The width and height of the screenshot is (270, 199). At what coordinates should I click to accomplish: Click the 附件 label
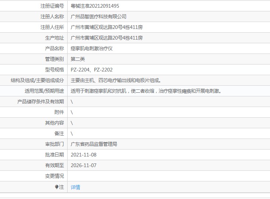[x=59, y=112]
